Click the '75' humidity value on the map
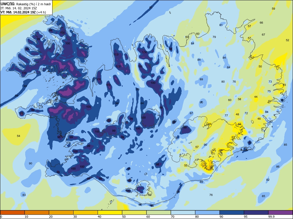This screenshot has height=219, width=293. tap(269, 91)
